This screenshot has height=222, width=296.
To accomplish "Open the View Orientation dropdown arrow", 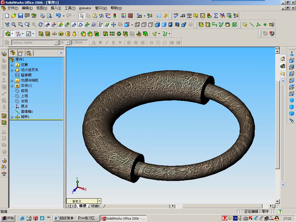I will click(132, 25).
